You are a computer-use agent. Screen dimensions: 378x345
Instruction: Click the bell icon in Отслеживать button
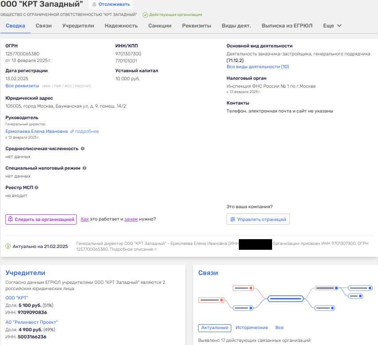point(94,4)
